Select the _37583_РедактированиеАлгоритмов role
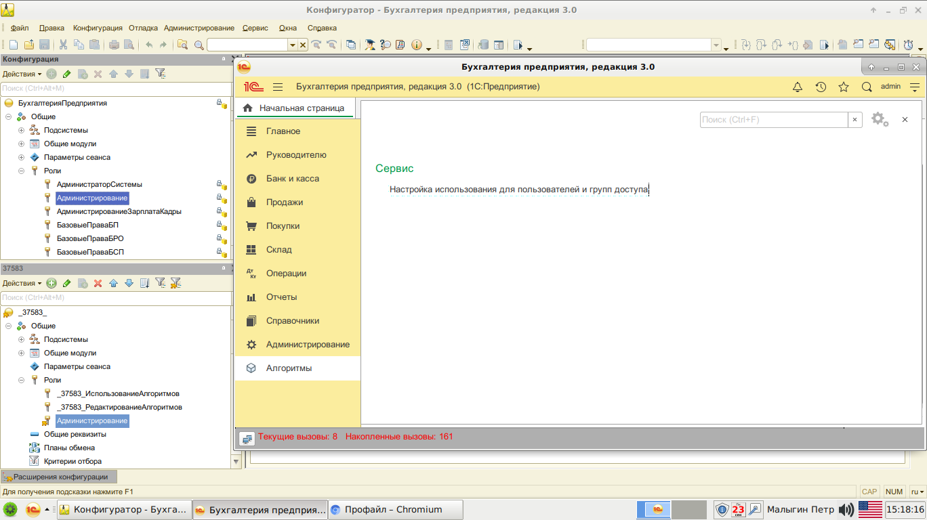Screen dimensions: 927x520 pos(119,407)
